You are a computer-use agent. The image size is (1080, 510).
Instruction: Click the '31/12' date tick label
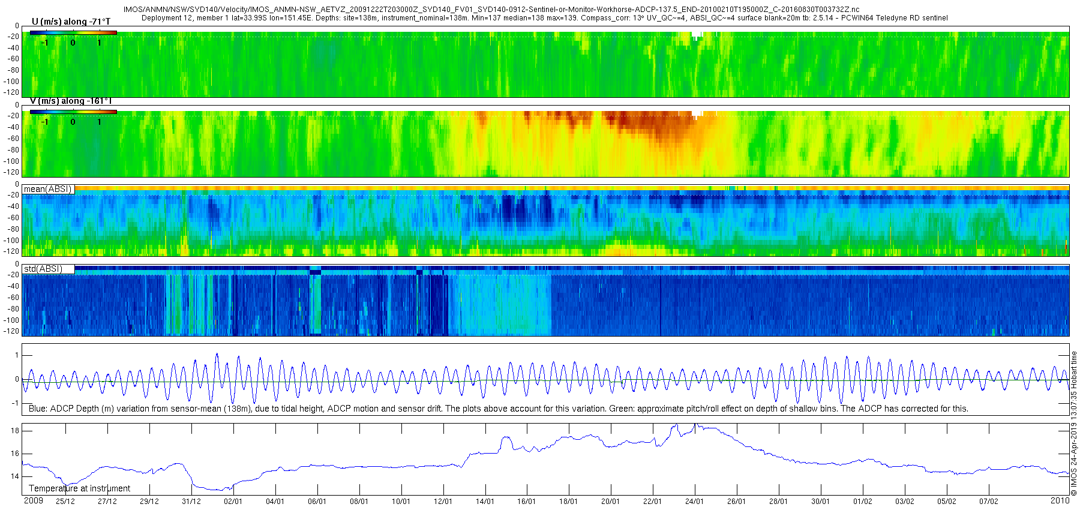pyautogui.click(x=191, y=502)
